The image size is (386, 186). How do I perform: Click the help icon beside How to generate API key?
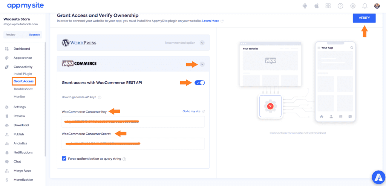click(x=100, y=98)
